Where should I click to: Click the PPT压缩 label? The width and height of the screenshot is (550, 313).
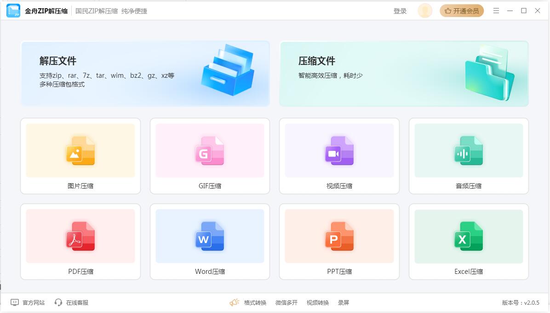(339, 272)
